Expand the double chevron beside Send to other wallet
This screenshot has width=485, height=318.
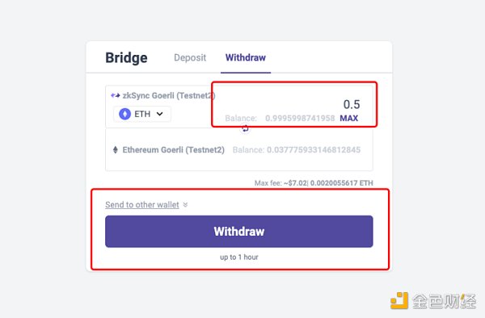185,204
